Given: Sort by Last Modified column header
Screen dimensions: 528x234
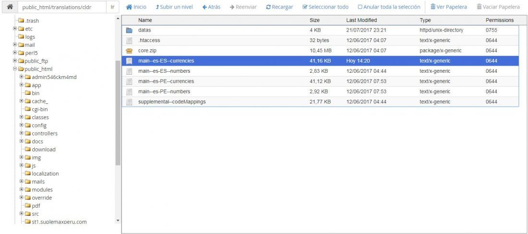Looking at the screenshot, I should 361,20.
